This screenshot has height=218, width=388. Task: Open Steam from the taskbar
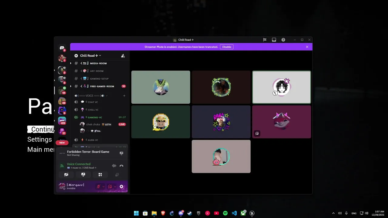[189, 213]
